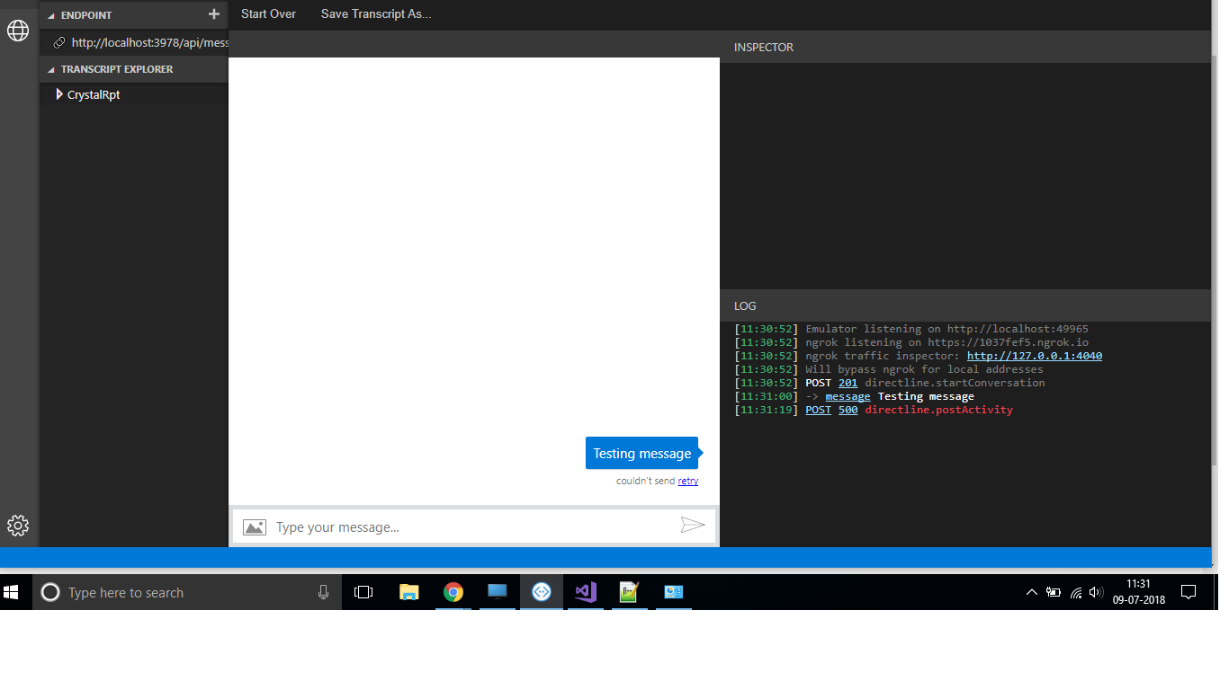The width and height of the screenshot is (1229, 690).
Task: Send the message using the paper plane icon
Action: tap(693, 526)
